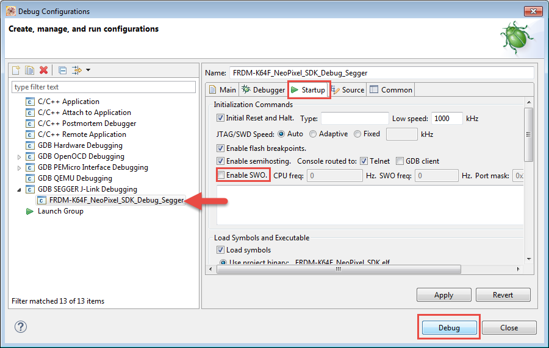Select the Launch Group entry

[x=60, y=211]
